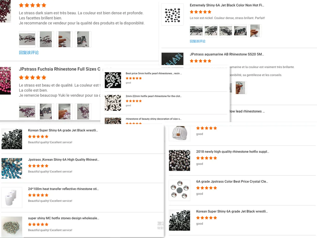Image resolution: width=317 pixels, height=238 pixels.
Task: Click the grey knit beanie hat image
Action: click(179, 133)
